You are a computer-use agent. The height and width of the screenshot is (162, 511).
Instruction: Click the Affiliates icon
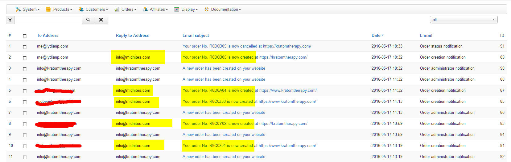click(x=145, y=9)
